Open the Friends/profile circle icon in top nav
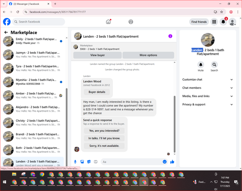 [131, 22]
